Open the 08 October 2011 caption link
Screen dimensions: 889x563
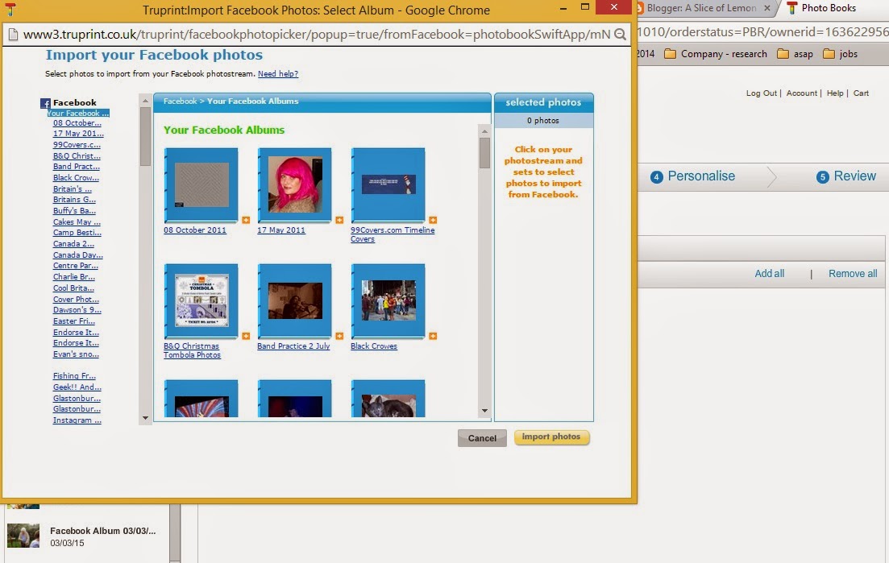tap(195, 230)
